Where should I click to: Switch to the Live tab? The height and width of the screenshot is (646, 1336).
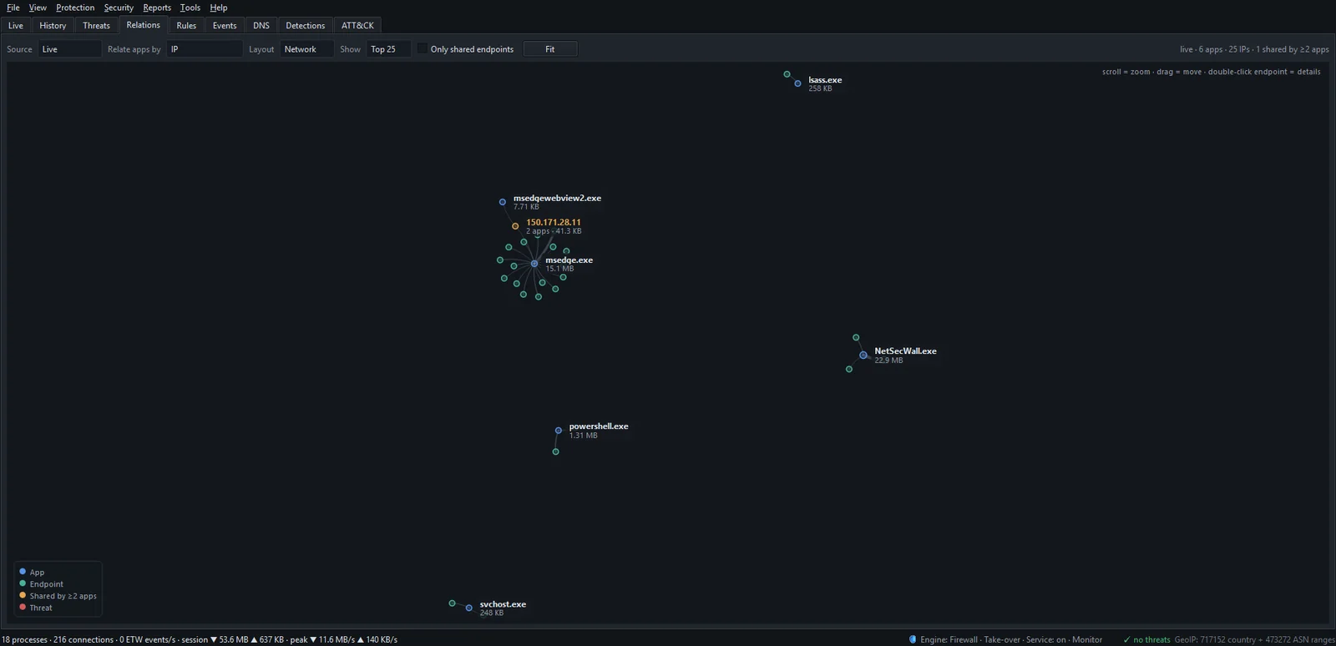(x=16, y=26)
